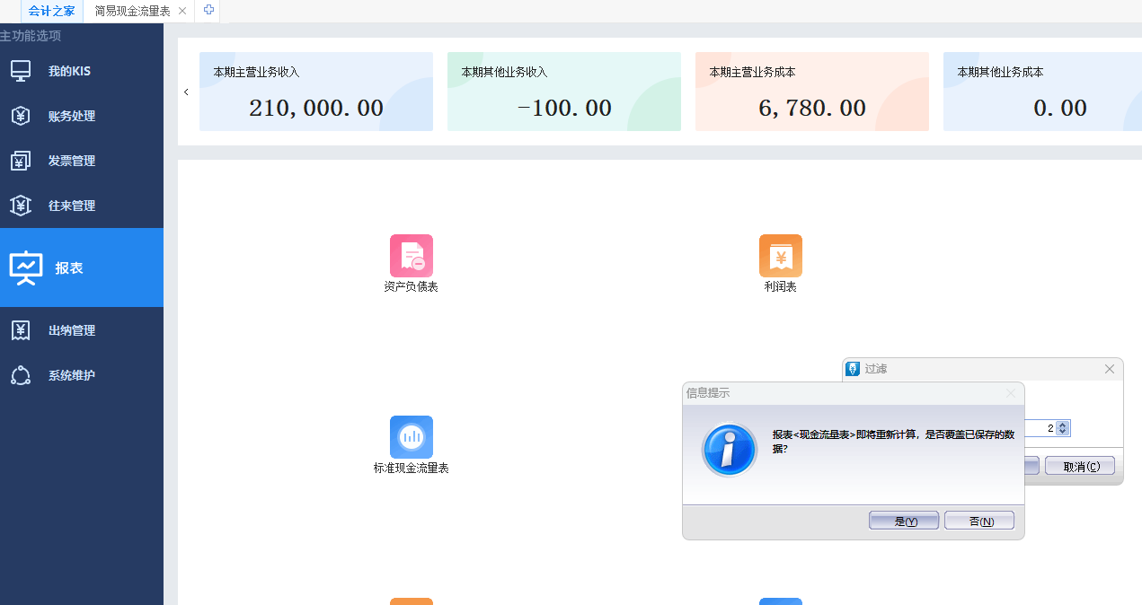Screen dimensions: 1142x605
Task: Go to 账务处理 module
Action: pyautogui.click(x=71, y=116)
